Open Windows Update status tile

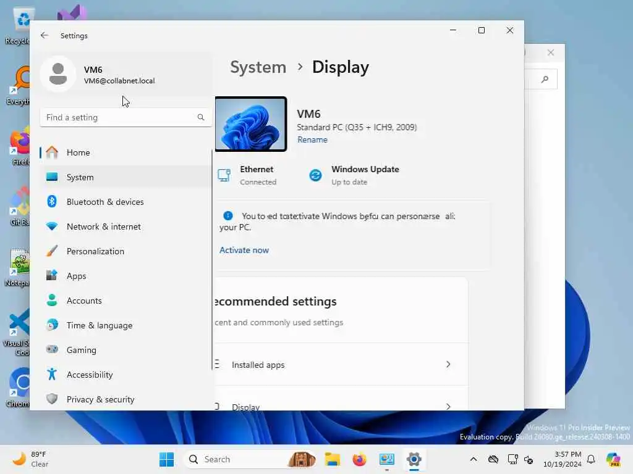pyautogui.click(x=354, y=175)
